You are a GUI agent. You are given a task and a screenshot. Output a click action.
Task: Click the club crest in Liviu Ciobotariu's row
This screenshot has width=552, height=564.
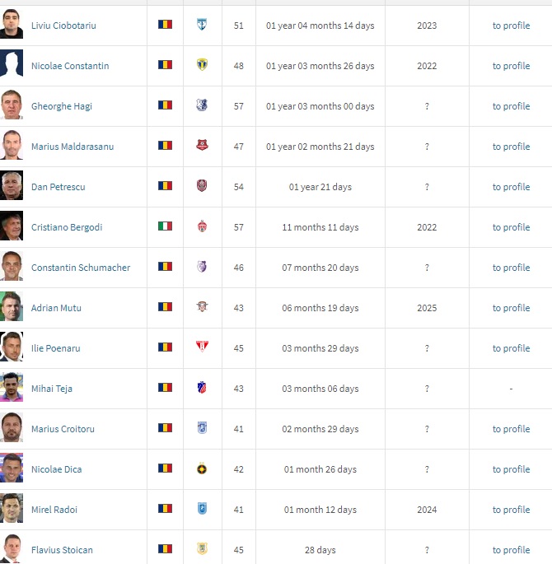[202, 26]
